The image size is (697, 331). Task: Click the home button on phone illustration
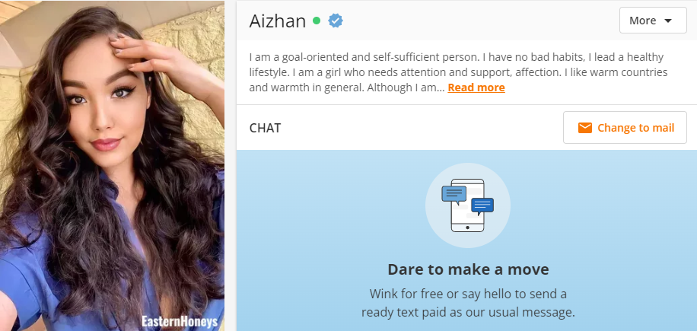(x=468, y=228)
